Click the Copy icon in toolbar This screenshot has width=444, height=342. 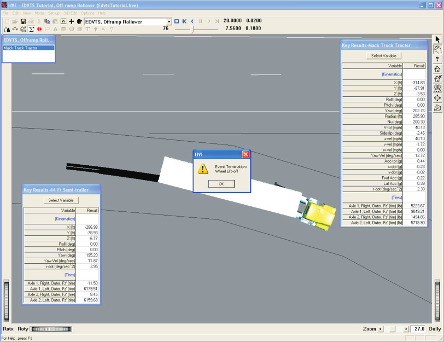47,21
